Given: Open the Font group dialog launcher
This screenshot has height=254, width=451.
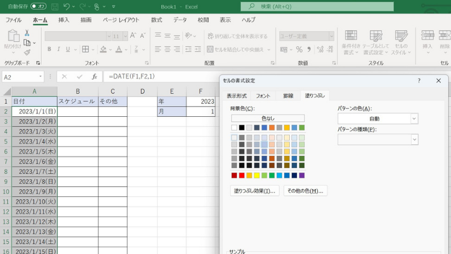Looking at the screenshot, I should [147, 63].
